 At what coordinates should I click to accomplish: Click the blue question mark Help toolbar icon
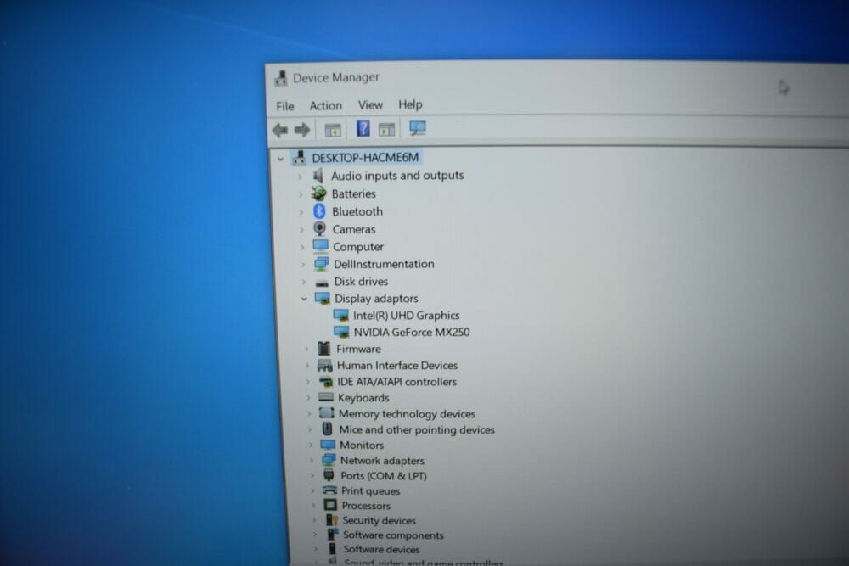click(x=363, y=129)
